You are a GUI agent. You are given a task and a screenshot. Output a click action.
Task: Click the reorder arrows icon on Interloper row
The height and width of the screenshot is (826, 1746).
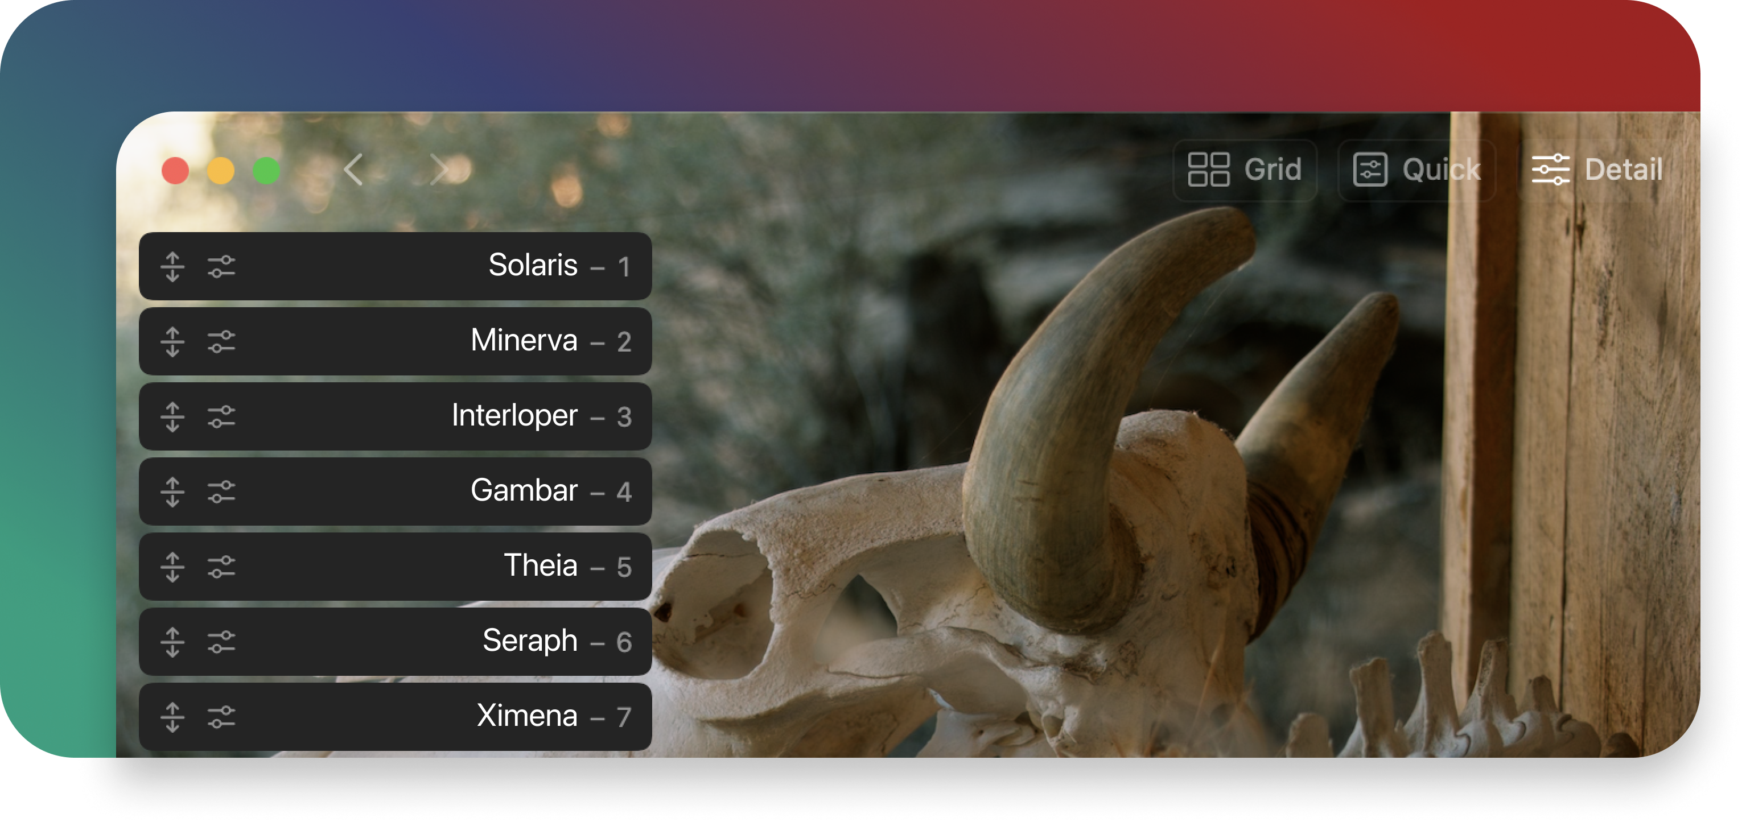[x=172, y=417]
